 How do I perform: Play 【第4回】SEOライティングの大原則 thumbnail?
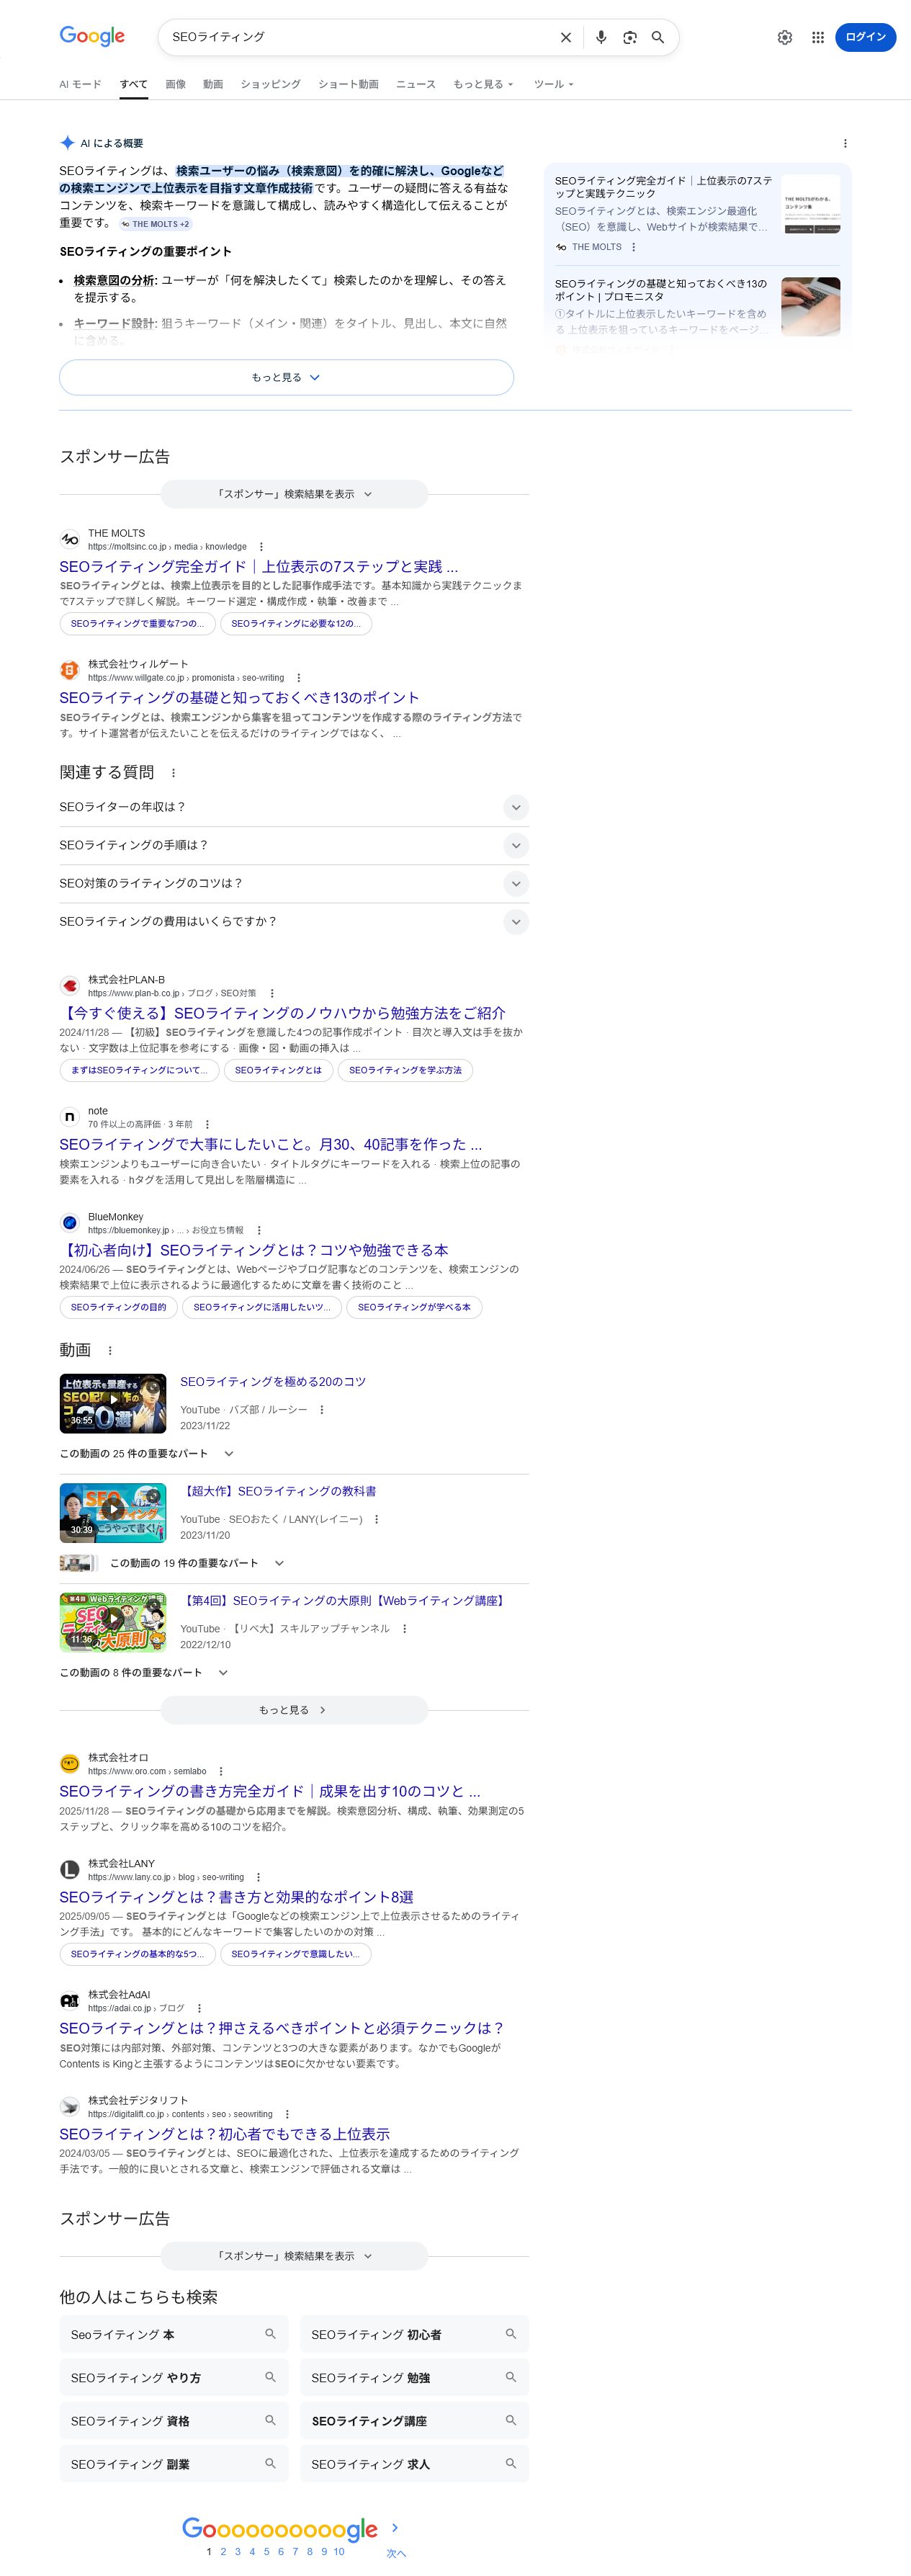point(113,1623)
